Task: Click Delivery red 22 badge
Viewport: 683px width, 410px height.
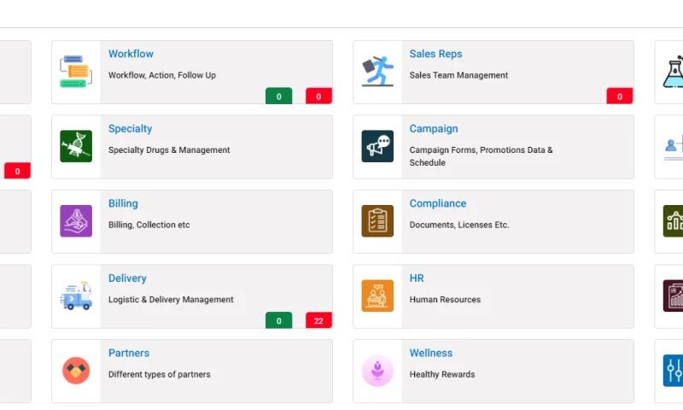Action: tap(318, 320)
